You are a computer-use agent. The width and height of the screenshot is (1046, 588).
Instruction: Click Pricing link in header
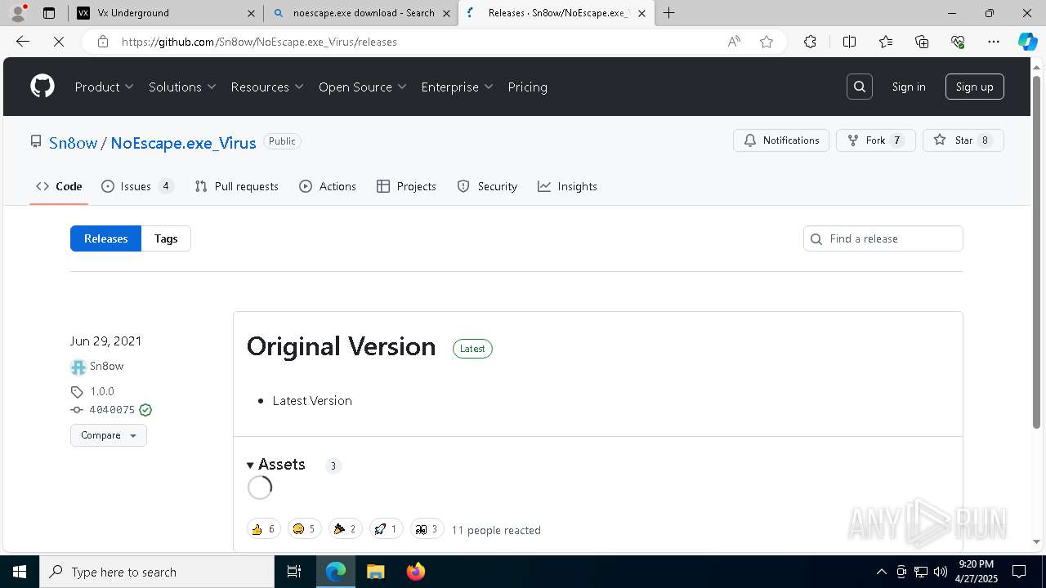click(528, 87)
